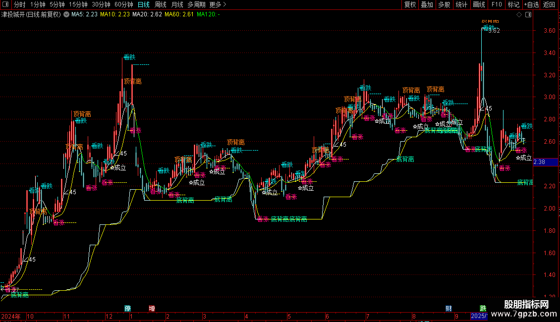Switch to the 5分钟 period tab

pos(57,4)
